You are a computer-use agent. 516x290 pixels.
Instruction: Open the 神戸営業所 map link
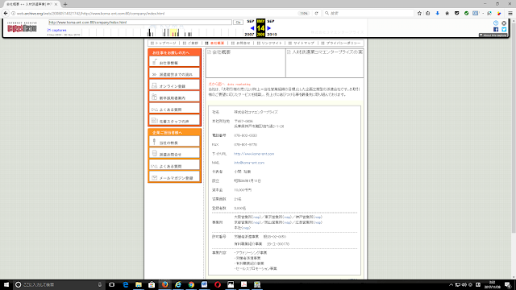click(317, 217)
